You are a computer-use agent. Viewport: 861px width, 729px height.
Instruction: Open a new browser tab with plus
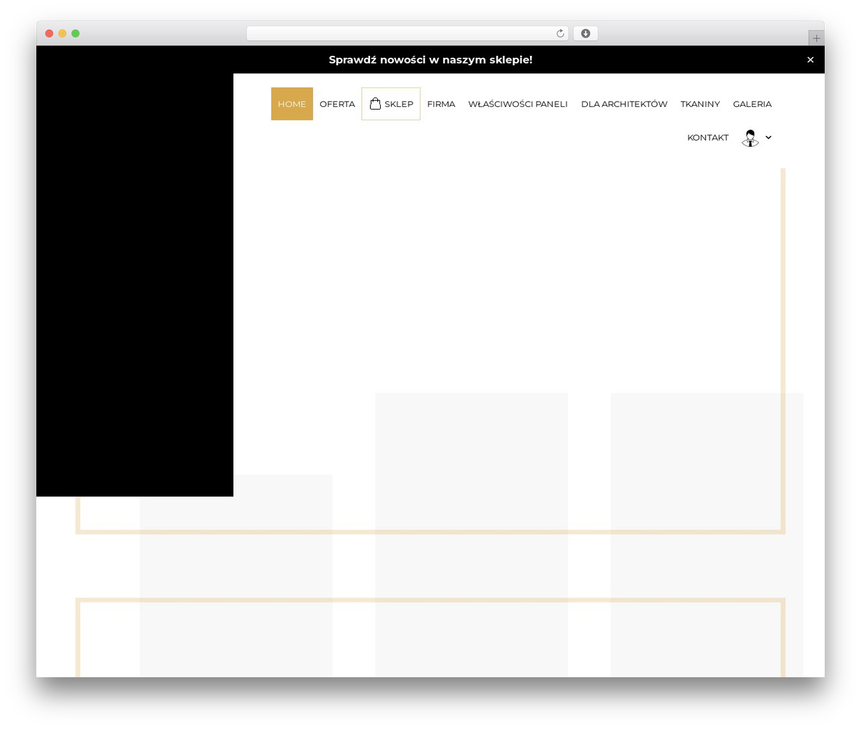(x=817, y=38)
